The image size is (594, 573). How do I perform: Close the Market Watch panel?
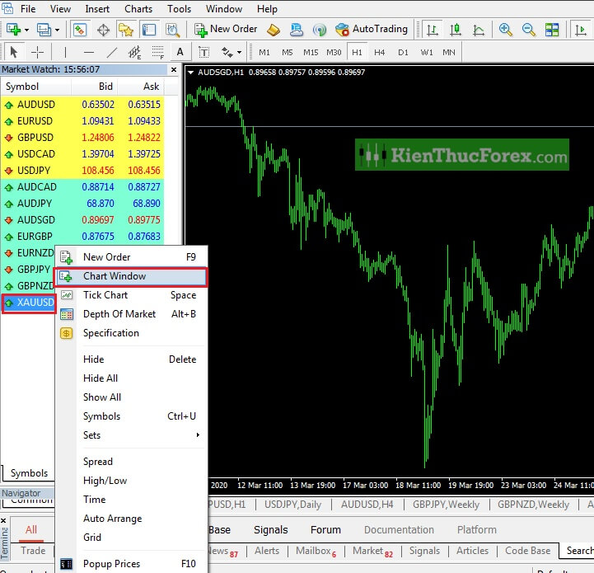click(174, 69)
